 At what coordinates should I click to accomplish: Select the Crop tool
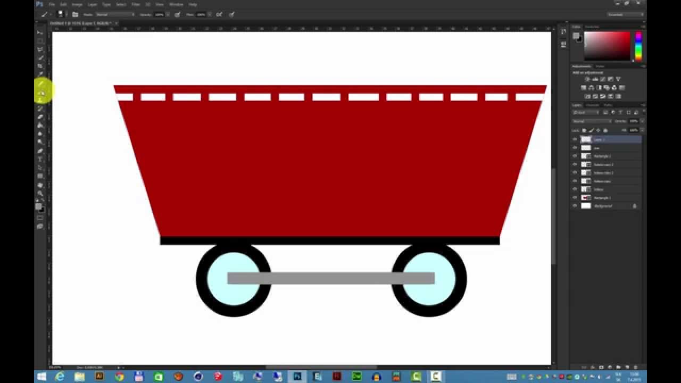[x=40, y=66]
